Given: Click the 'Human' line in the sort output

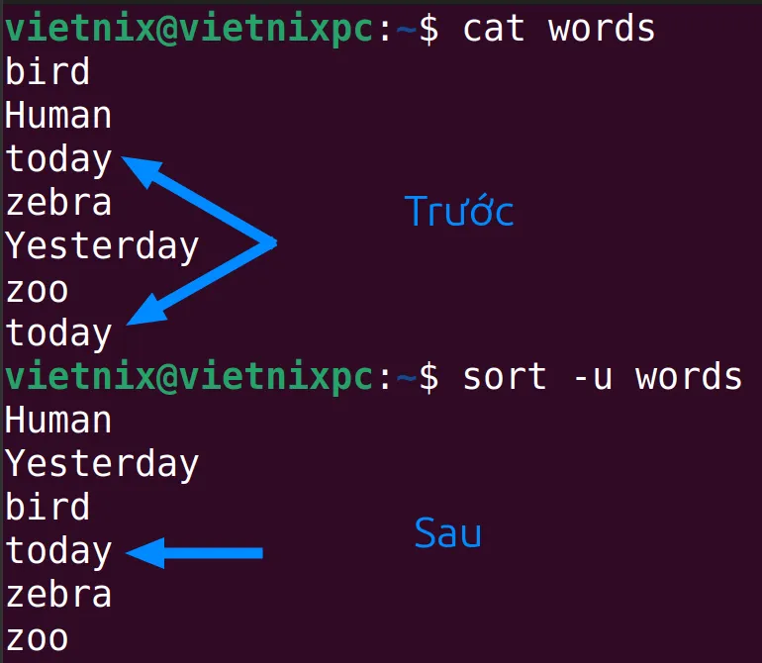Looking at the screenshot, I should tap(57, 420).
